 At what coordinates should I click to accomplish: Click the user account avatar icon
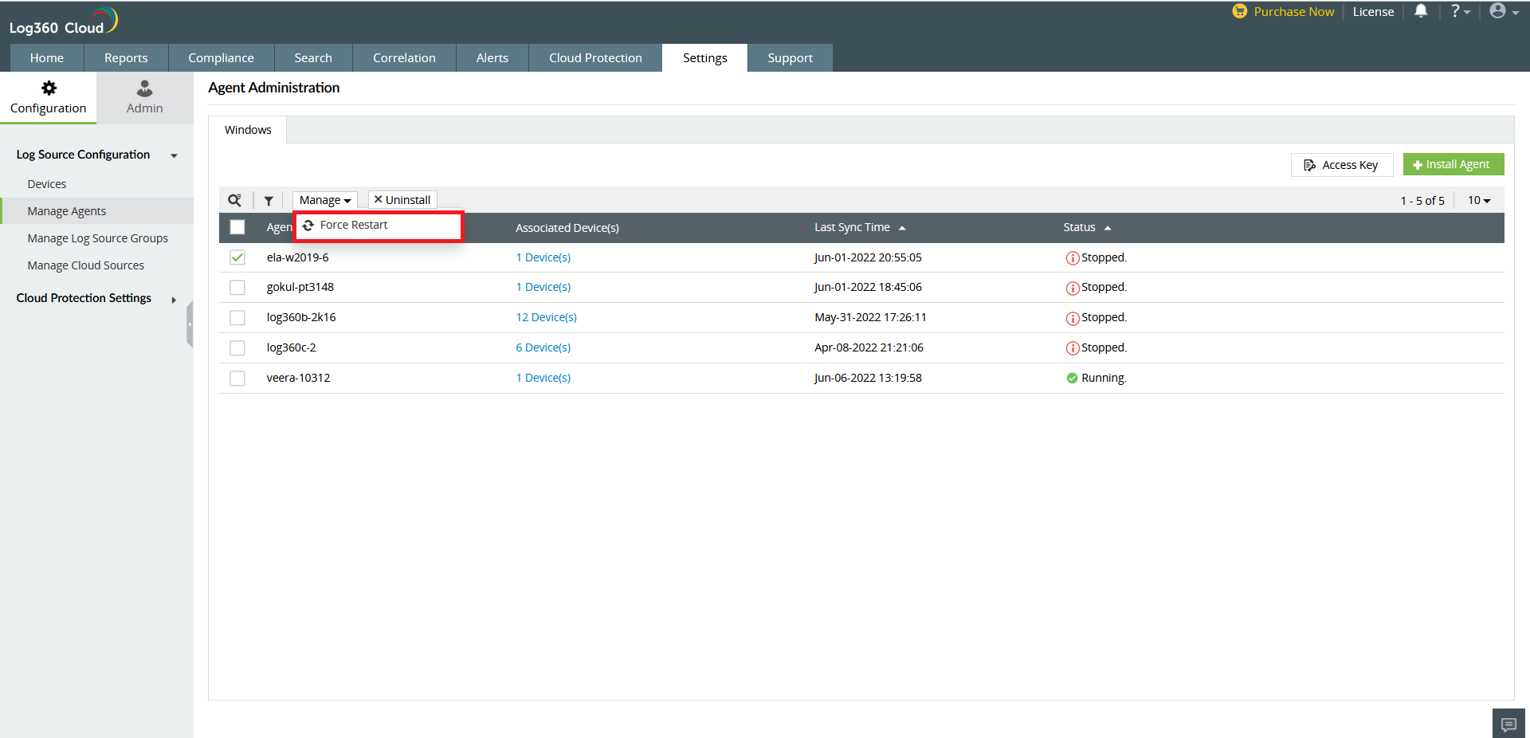1497,11
